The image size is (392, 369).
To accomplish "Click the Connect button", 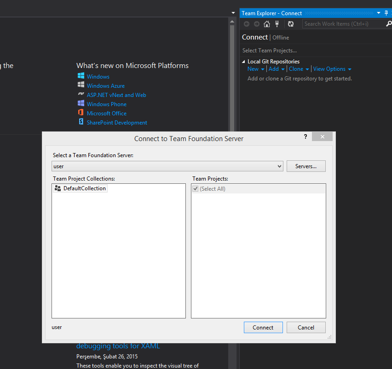I will (263, 327).
